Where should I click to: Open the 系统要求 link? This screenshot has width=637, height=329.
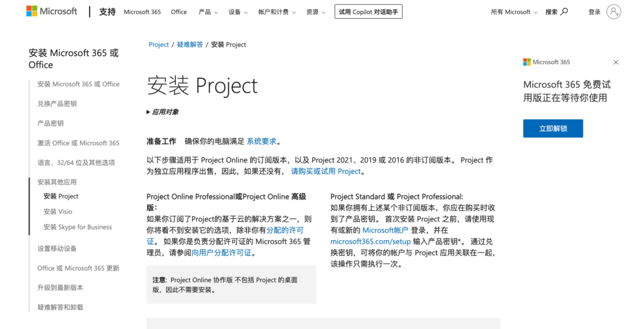(x=261, y=141)
